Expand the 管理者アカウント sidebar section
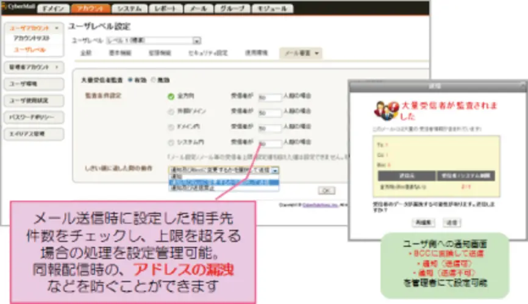This screenshot has height=304, width=528. click(56, 67)
